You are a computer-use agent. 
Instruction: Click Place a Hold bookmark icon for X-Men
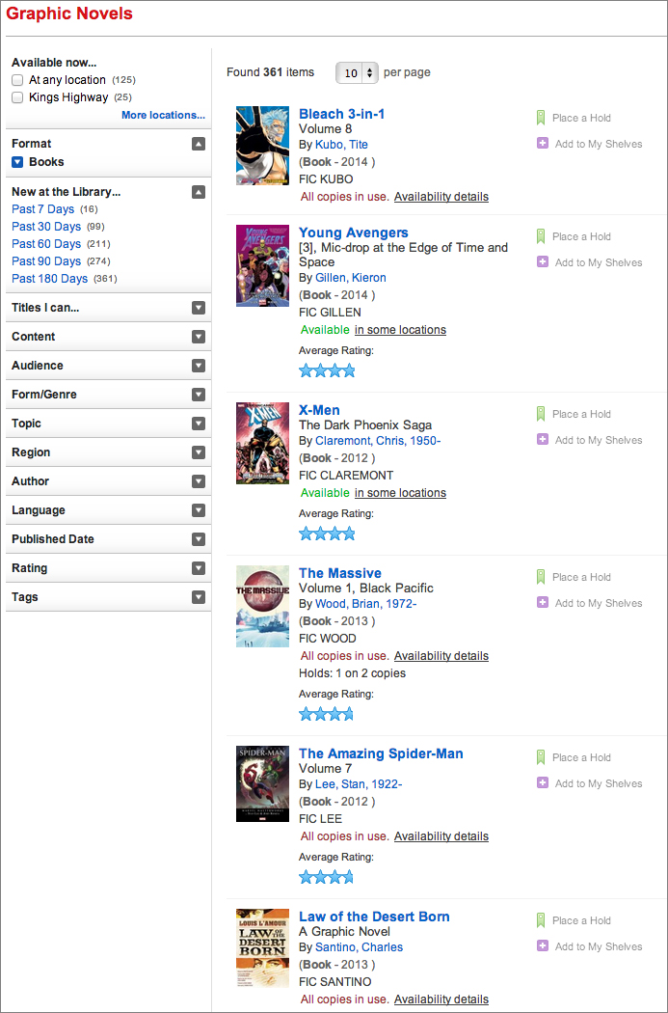click(x=541, y=414)
